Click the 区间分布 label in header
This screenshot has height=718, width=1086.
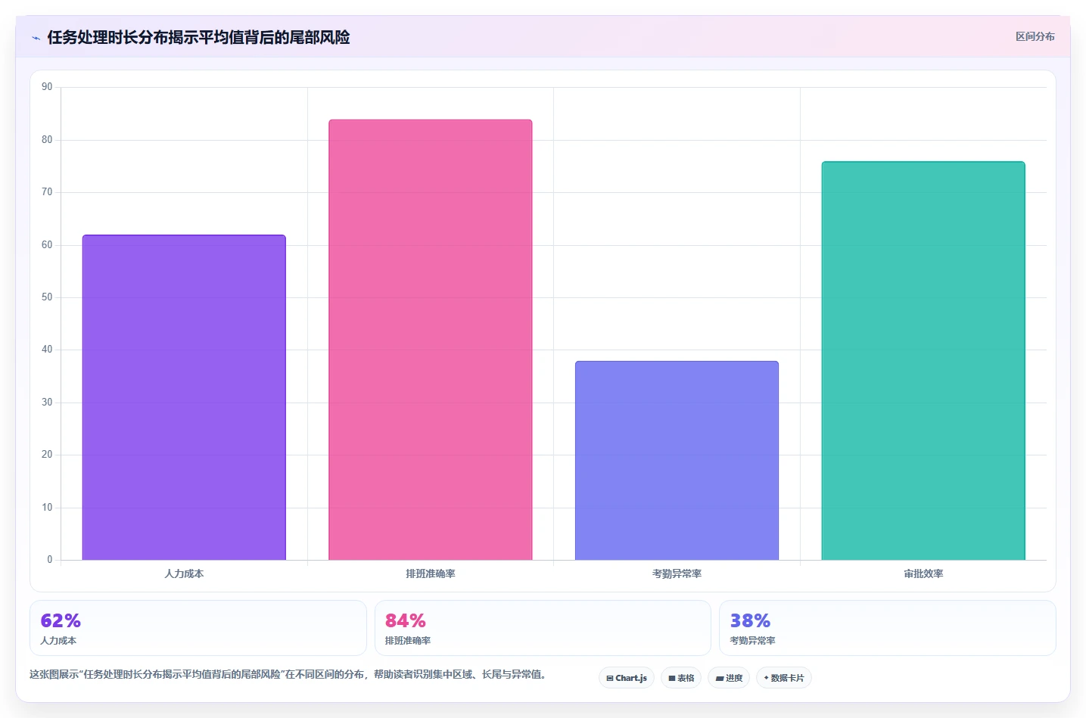[1035, 36]
